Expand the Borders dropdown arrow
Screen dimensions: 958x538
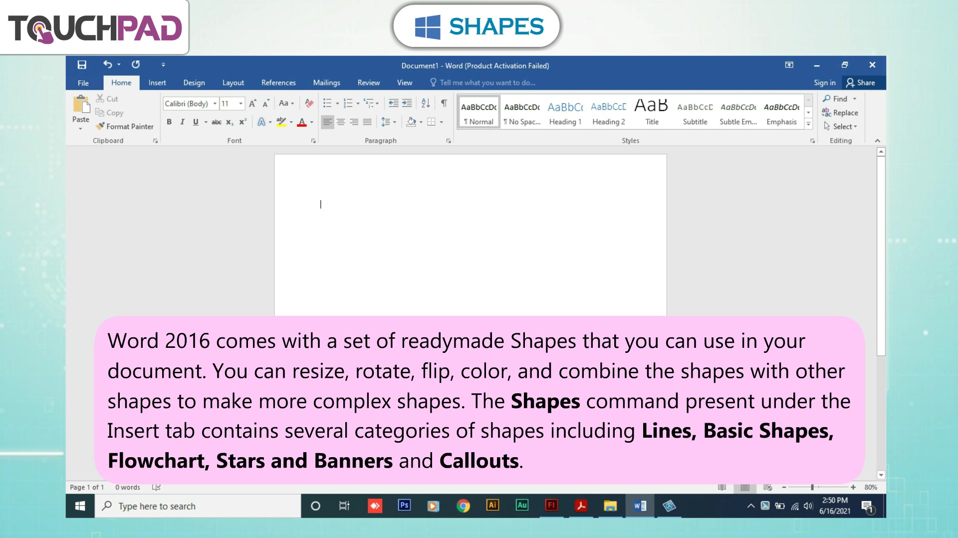pos(442,122)
